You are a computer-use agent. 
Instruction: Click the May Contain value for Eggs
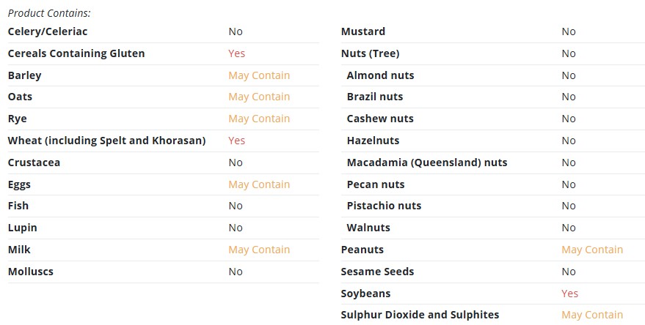coord(259,184)
